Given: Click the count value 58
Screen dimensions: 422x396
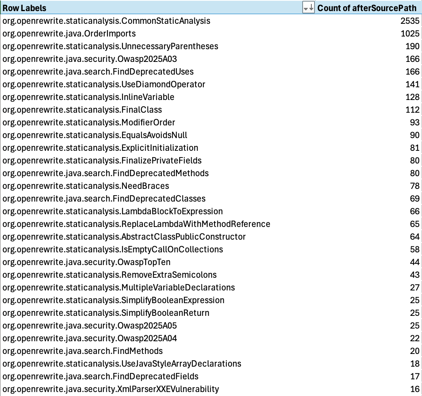Looking at the screenshot, I should pos(415,249).
